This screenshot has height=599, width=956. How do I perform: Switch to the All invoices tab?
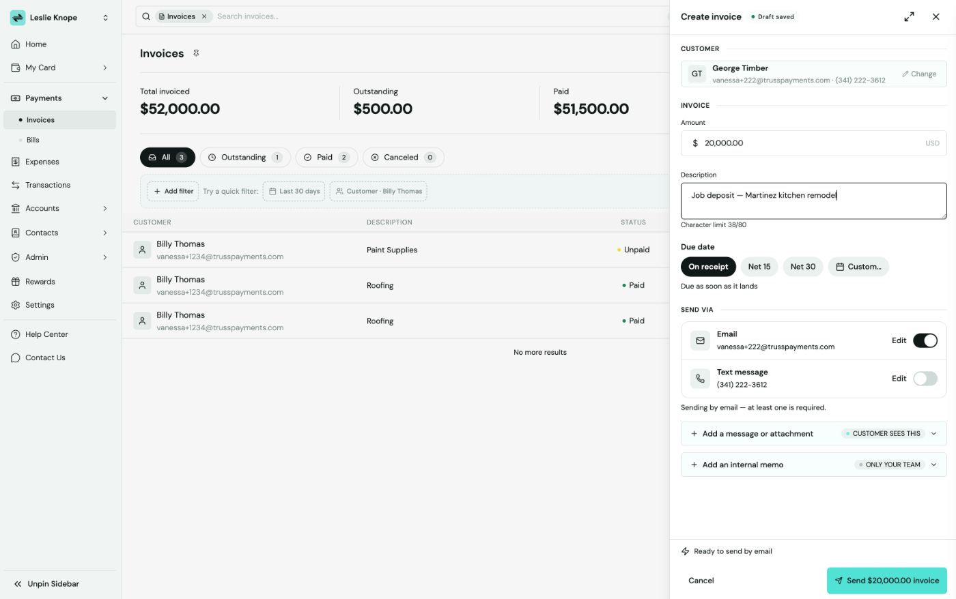pos(167,158)
